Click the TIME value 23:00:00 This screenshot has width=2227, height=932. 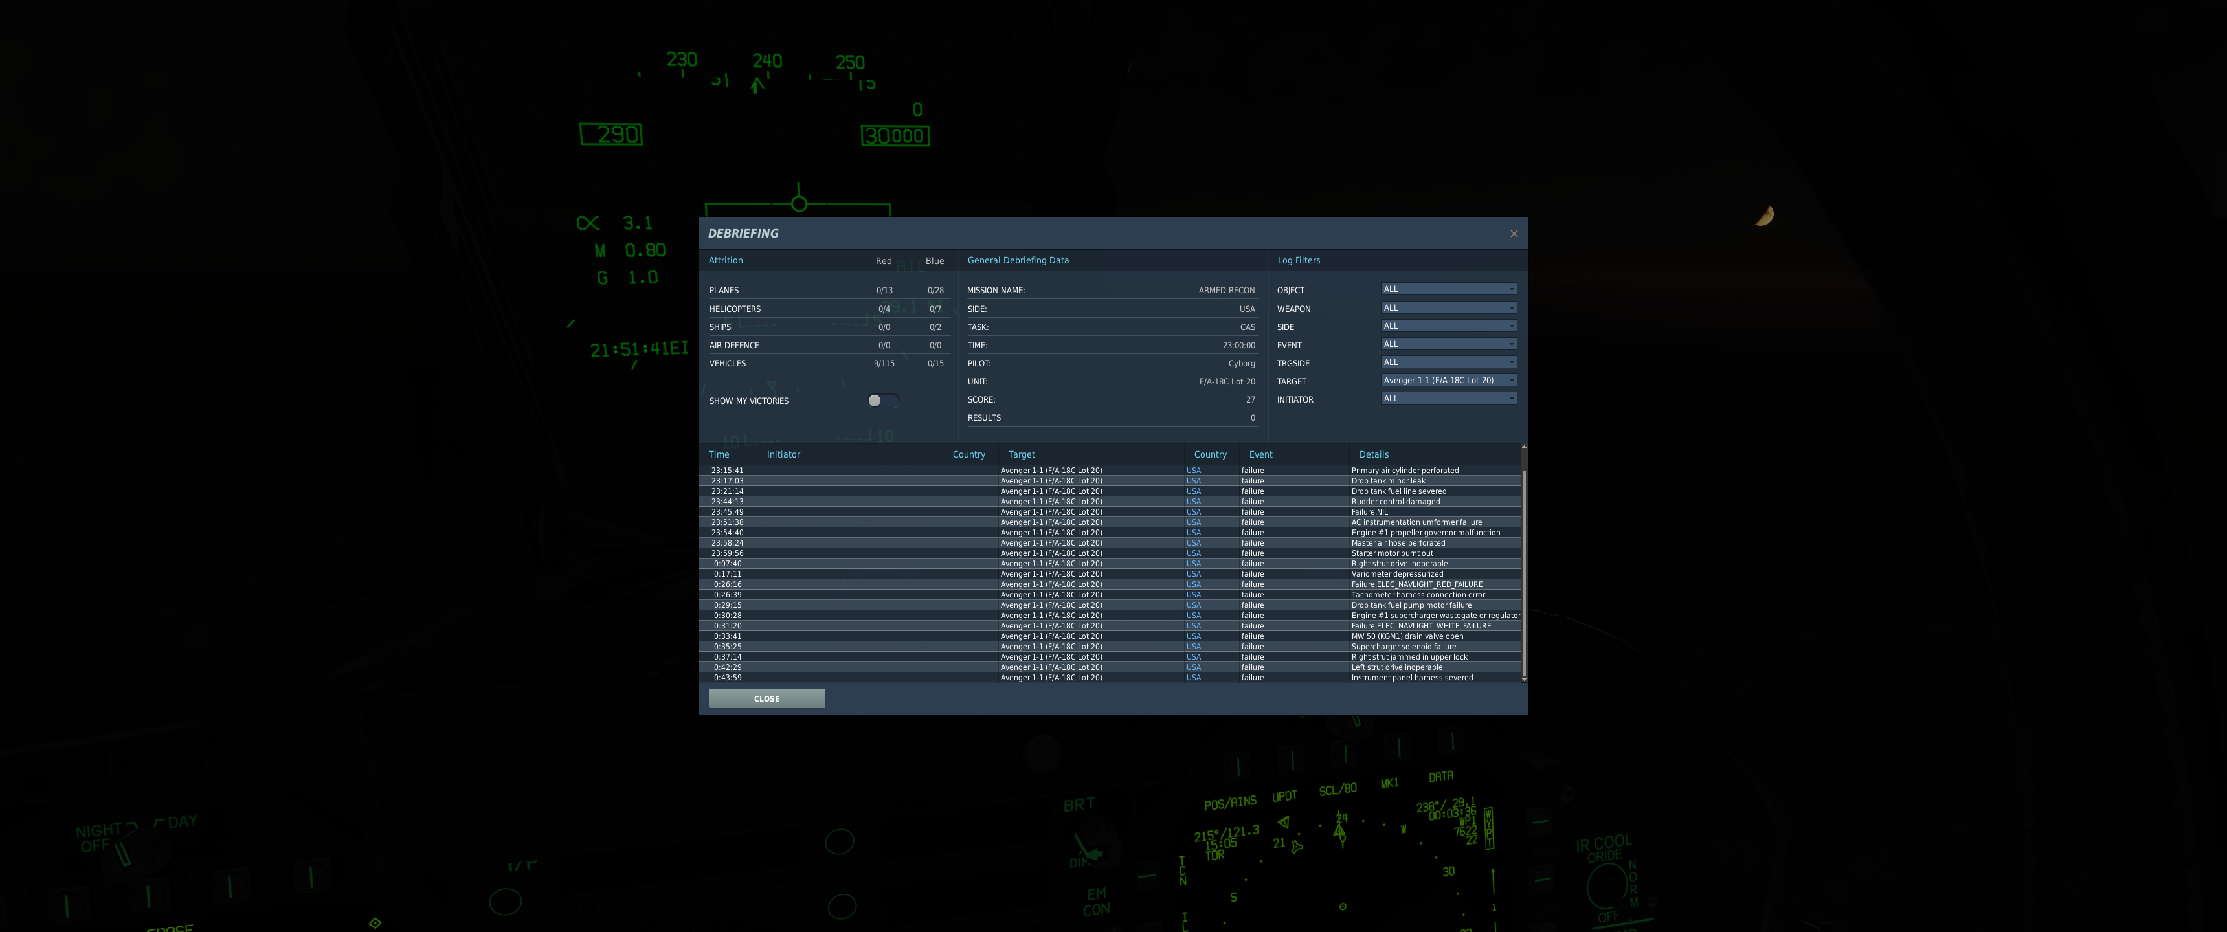[x=1238, y=345]
